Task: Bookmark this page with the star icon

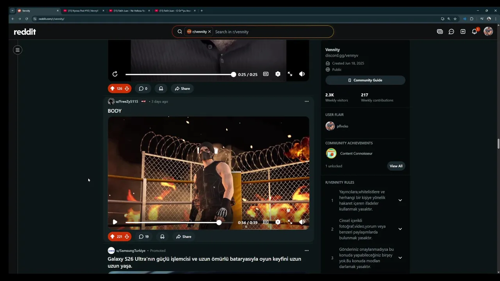Action: coord(455,19)
